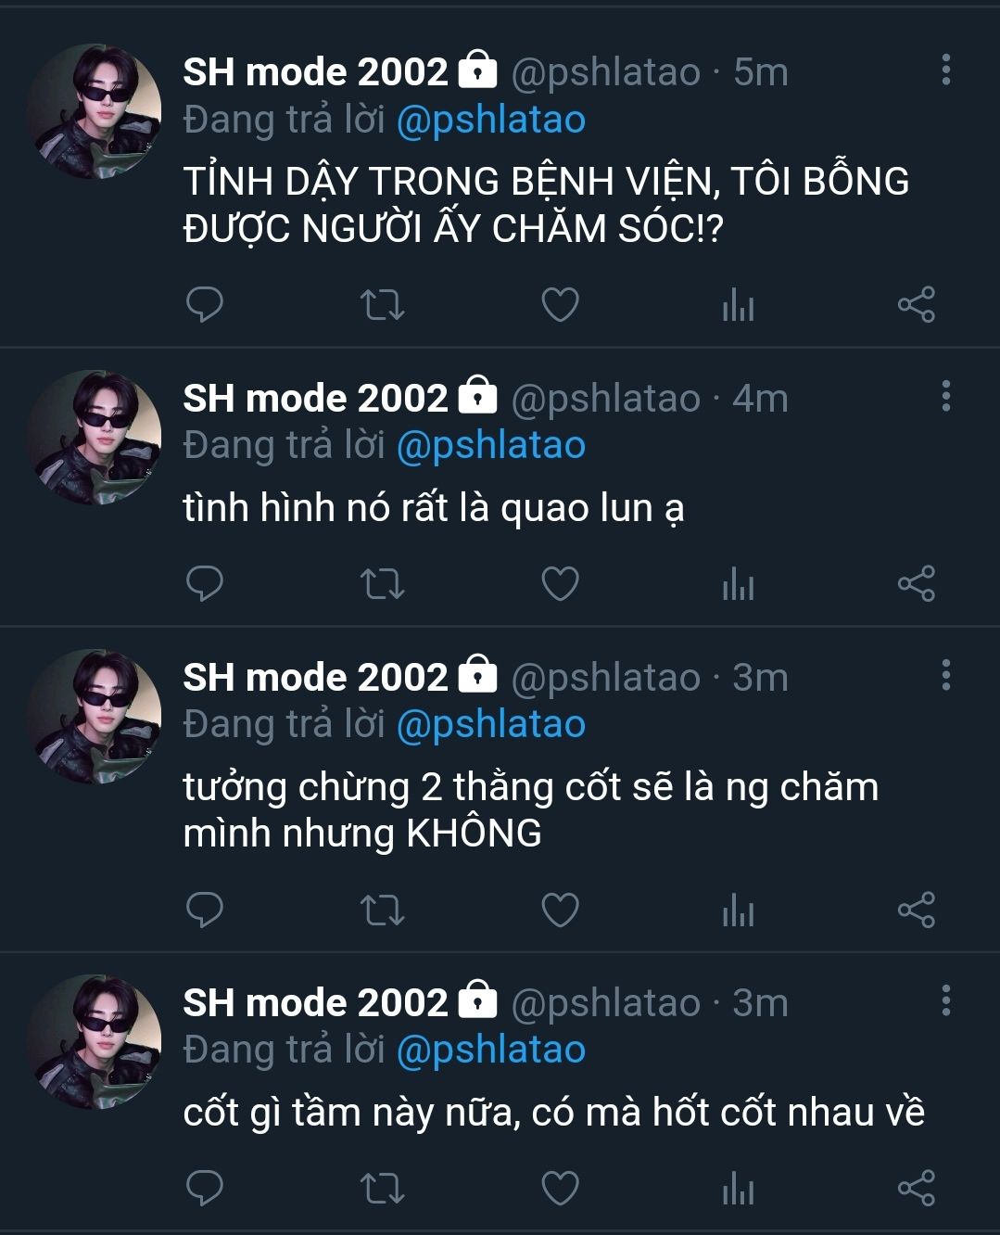View analytics of the 5m tweet

pos(738,304)
